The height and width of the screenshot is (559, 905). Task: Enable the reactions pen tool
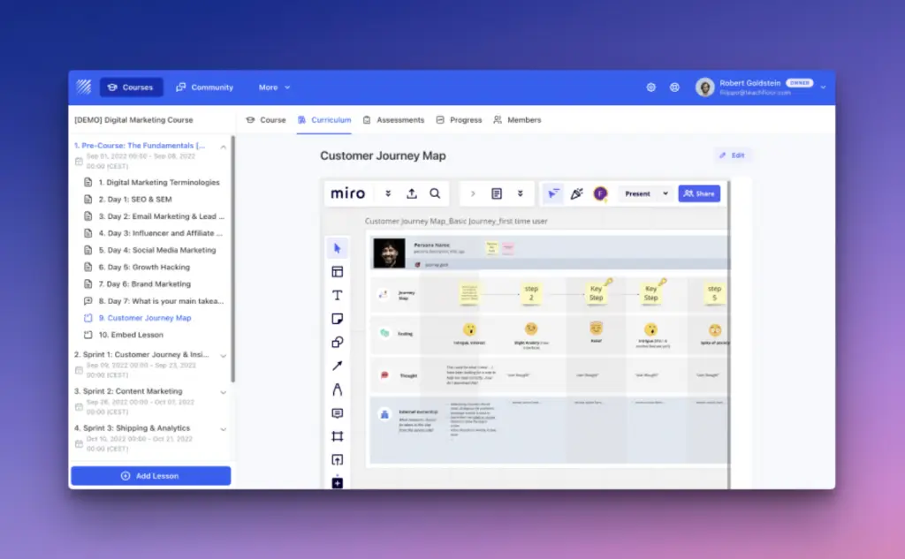pos(576,193)
